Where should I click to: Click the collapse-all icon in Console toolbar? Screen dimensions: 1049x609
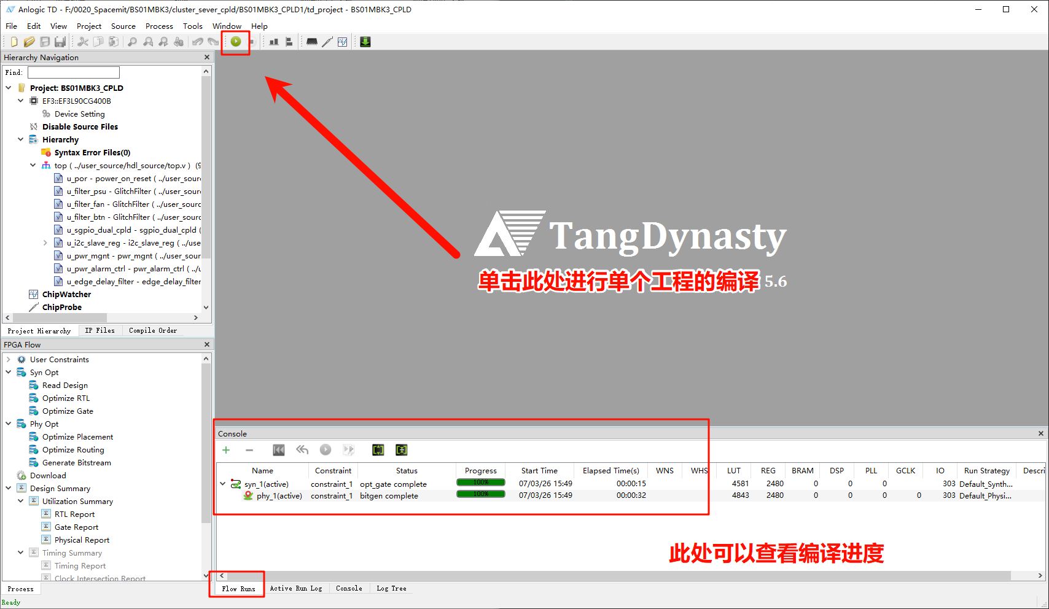tap(402, 450)
